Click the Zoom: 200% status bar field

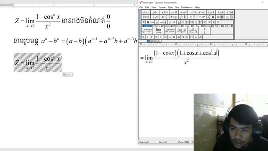pyautogui.click(x=184, y=142)
